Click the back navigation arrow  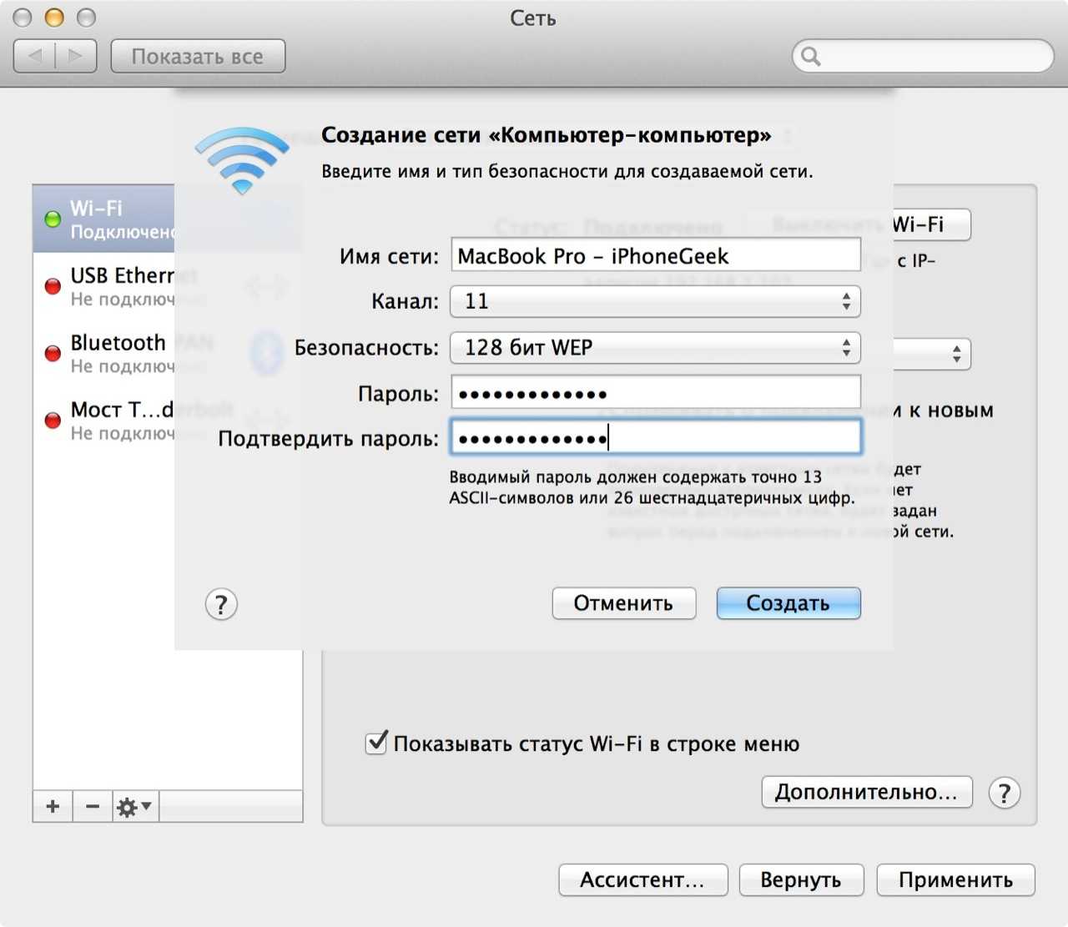click(x=35, y=56)
